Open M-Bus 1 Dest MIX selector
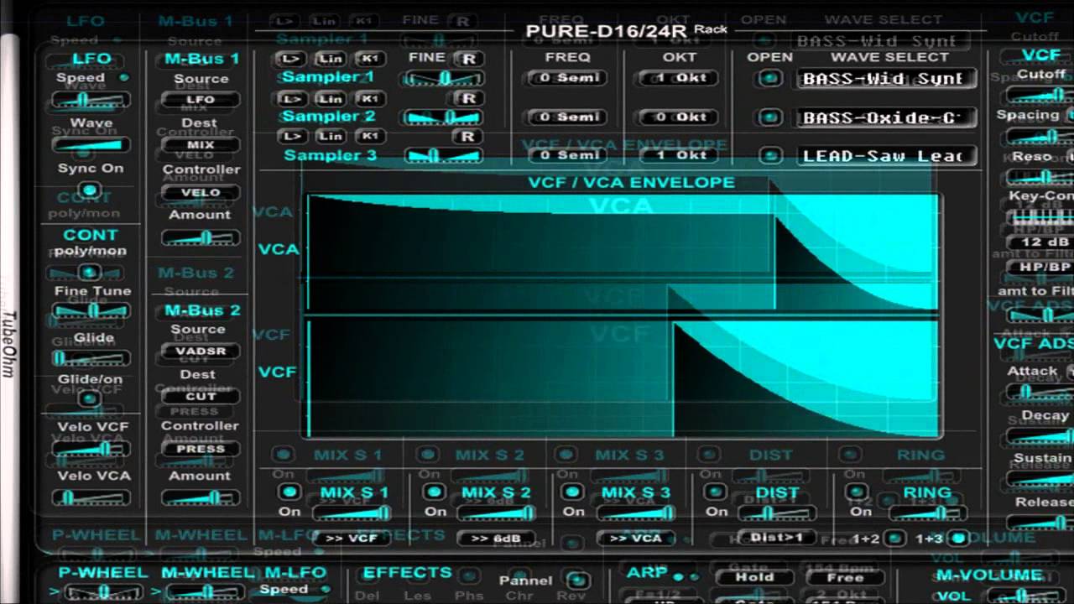The height and width of the screenshot is (604, 1074). [200, 144]
